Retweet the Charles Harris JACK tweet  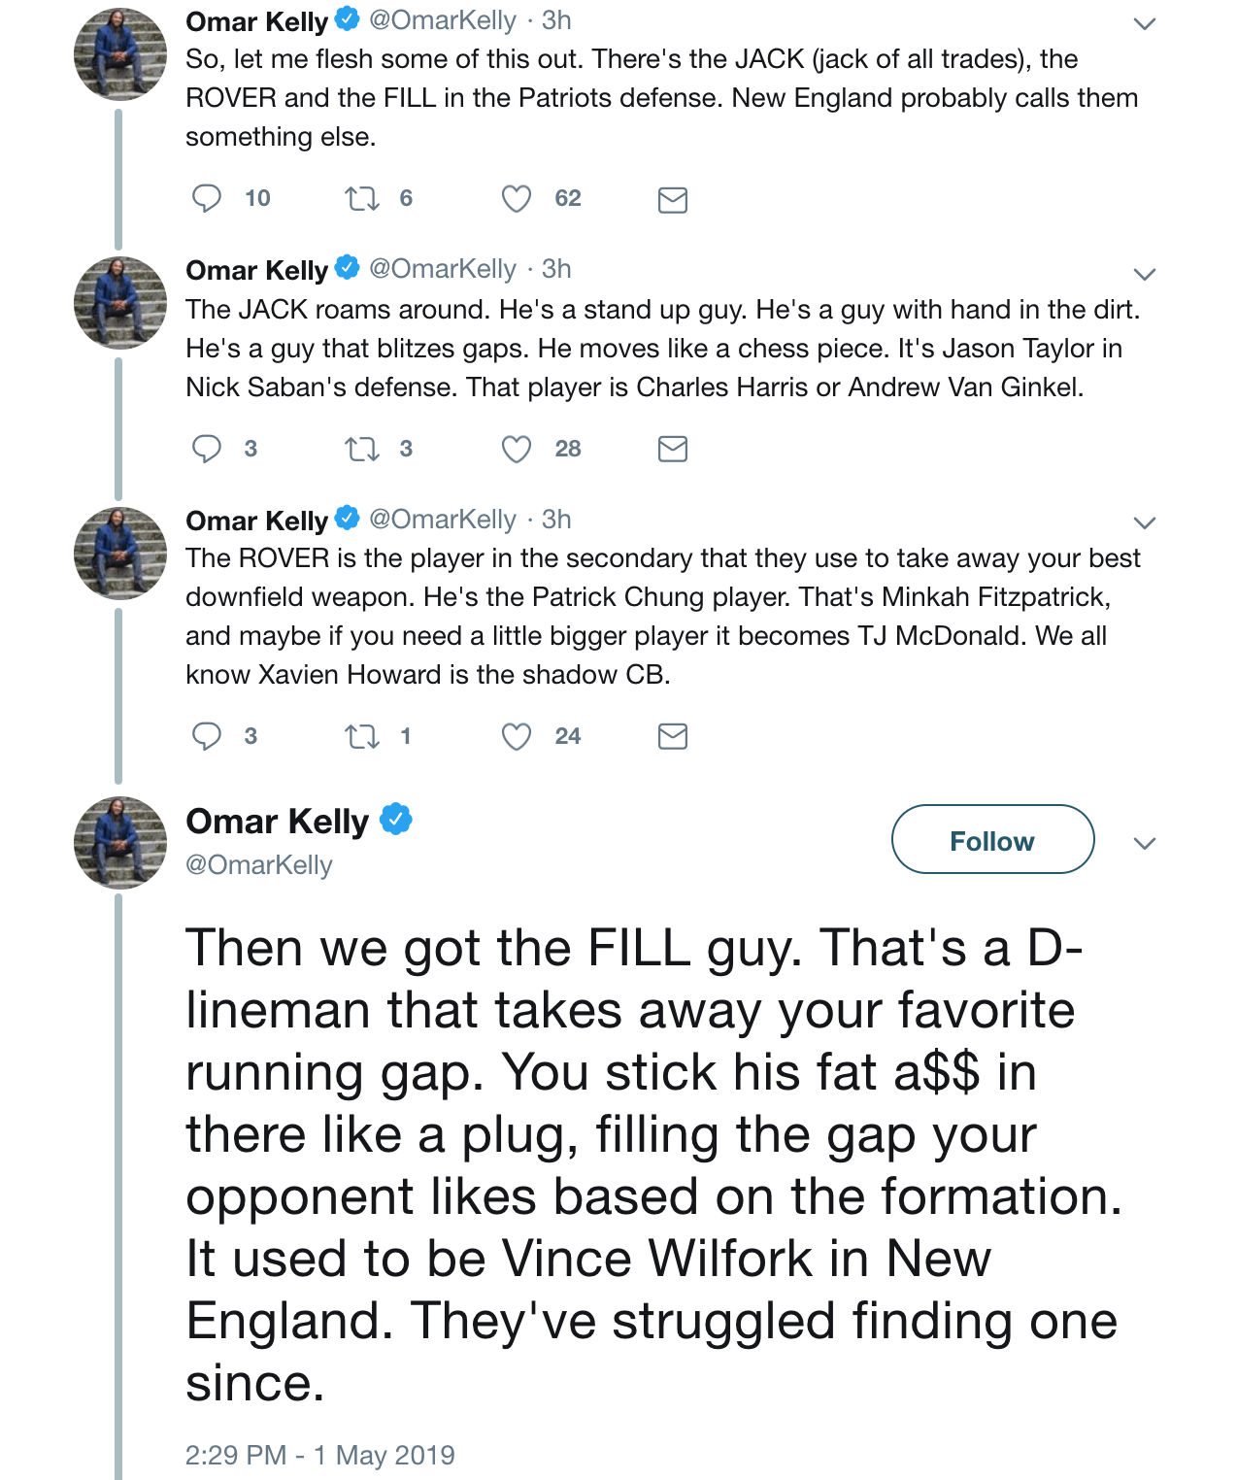click(x=362, y=449)
